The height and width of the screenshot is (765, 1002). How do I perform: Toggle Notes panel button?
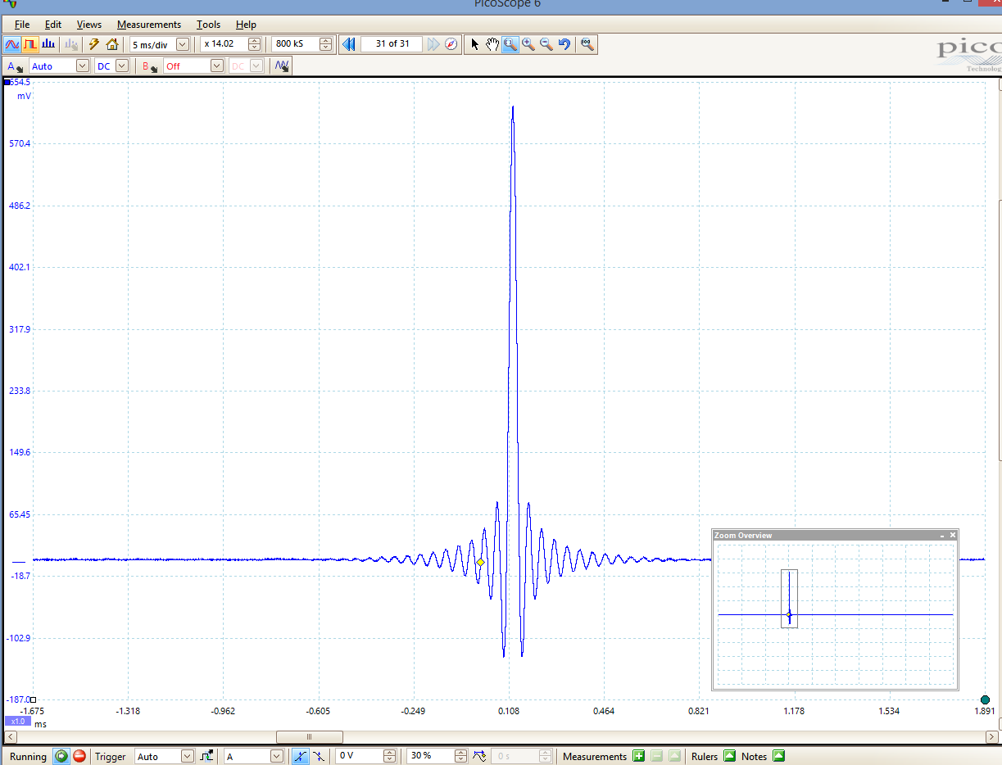point(778,756)
